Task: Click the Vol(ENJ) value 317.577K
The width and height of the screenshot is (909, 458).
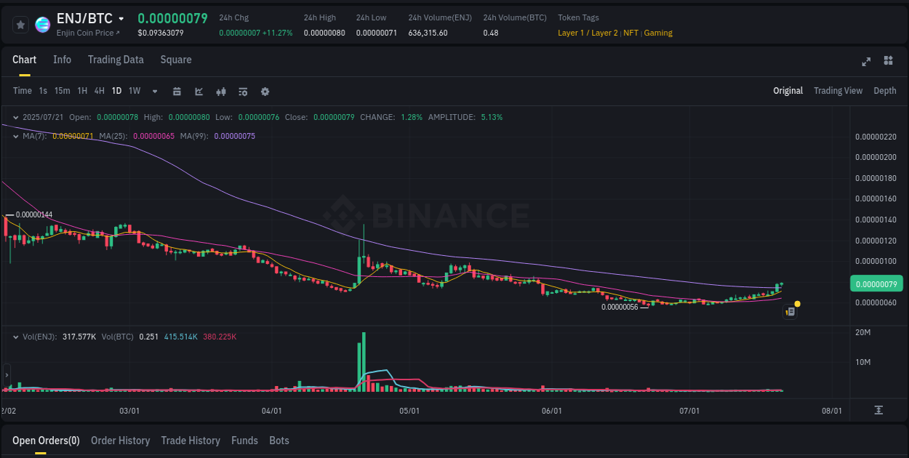Action: click(x=79, y=337)
